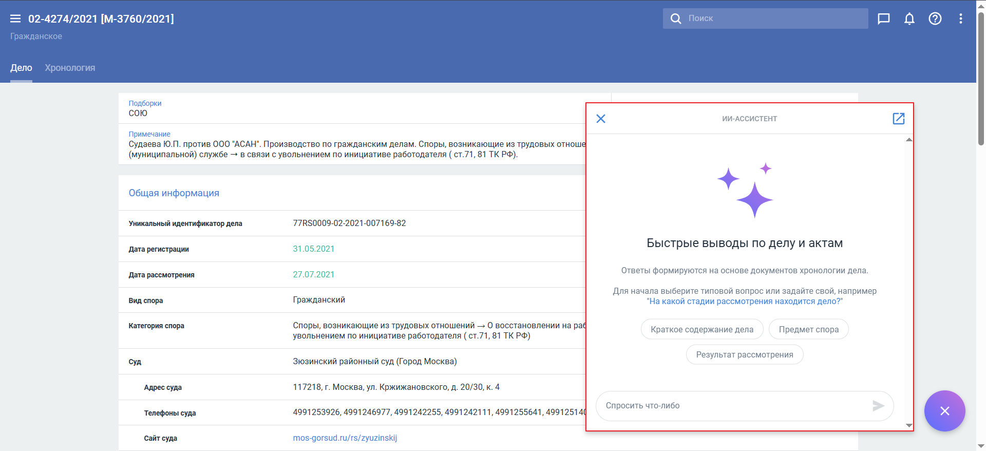The height and width of the screenshot is (451, 986).
Task: Click the purple floating assistant button
Action: coord(944,411)
